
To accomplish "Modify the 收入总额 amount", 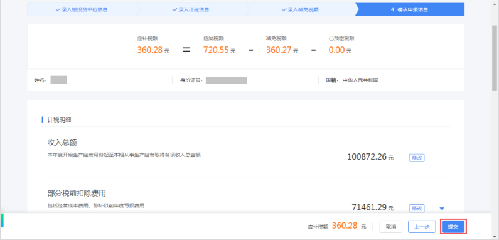I will pyautogui.click(x=417, y=158).
